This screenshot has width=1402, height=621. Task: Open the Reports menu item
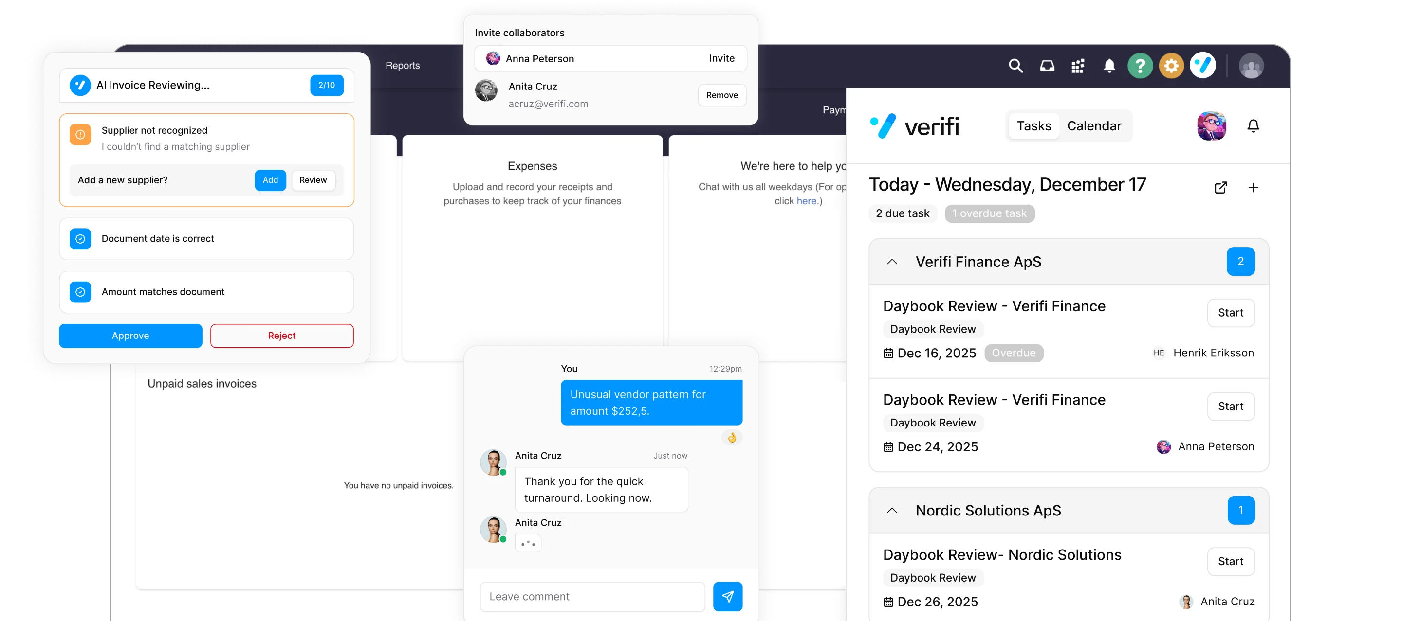click(402, 65)
